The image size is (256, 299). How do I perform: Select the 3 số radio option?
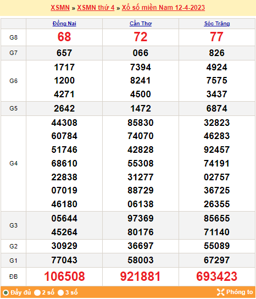[x=60, y=292]
